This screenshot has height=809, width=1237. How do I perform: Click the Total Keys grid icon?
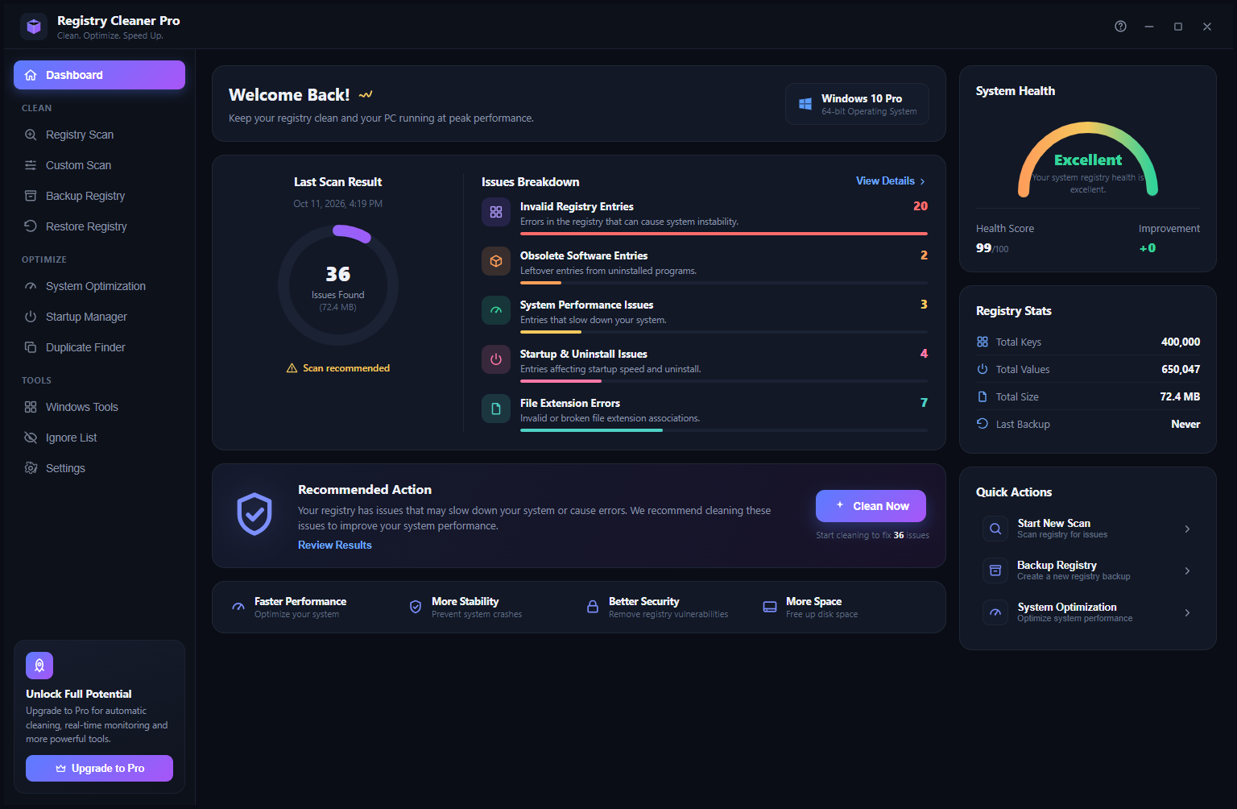point(983,342)
